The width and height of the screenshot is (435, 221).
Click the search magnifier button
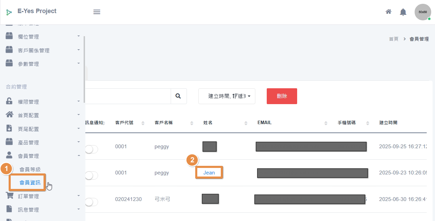[x=178, y=96]
